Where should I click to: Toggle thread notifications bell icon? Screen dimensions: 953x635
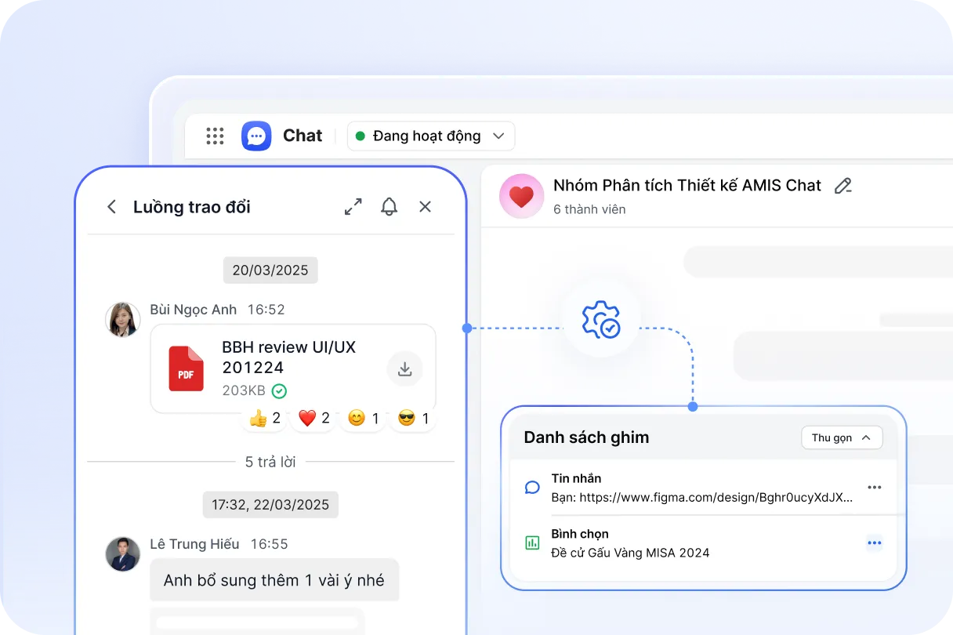389,207
